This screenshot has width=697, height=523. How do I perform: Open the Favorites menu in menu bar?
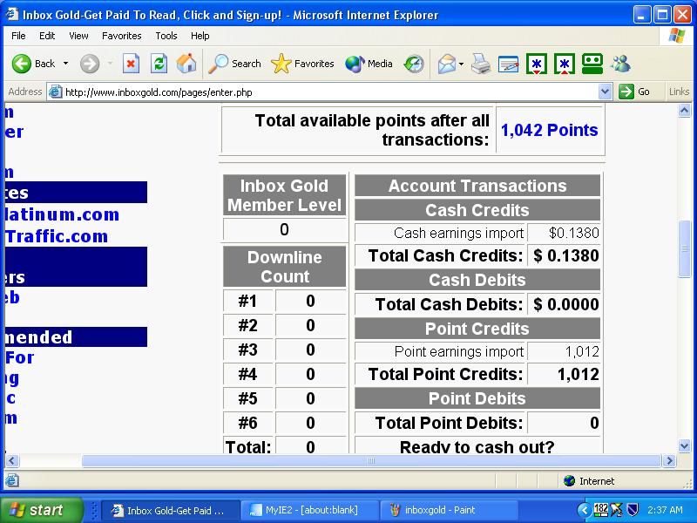[x=121, y=36]
